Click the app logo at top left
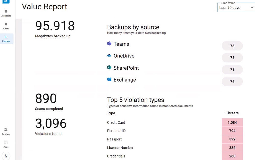This screenshot has width=255, height=160. (x=6, y=2)
